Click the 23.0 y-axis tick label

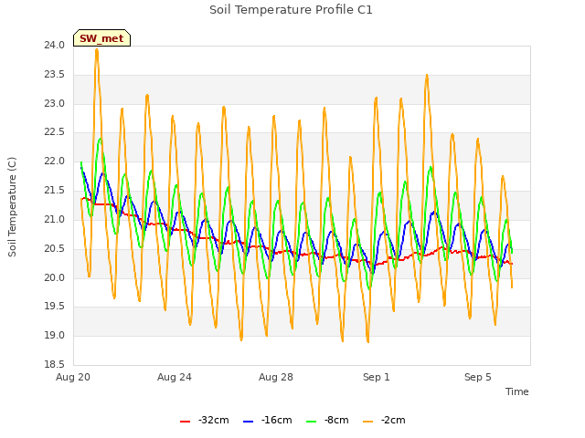click(x=55, y=103)
